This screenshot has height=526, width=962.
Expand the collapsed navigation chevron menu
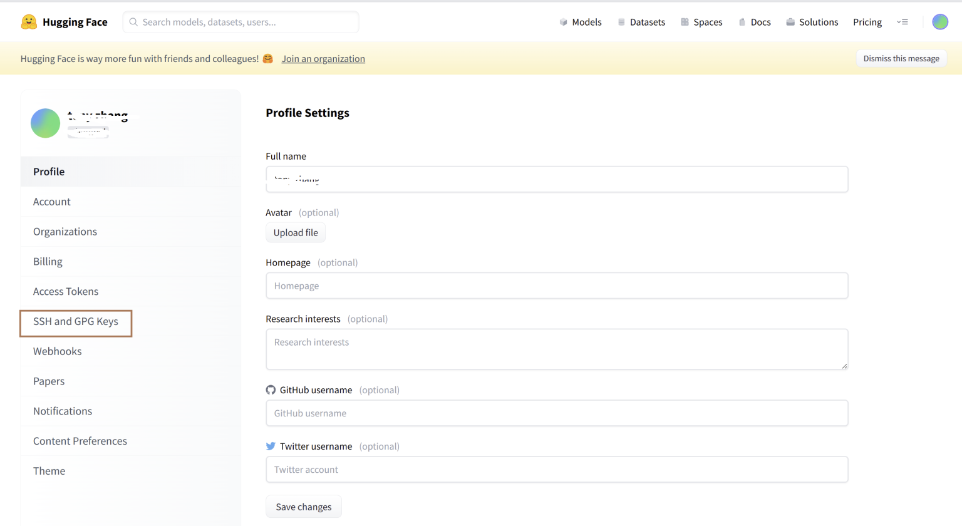coord(903,21)
